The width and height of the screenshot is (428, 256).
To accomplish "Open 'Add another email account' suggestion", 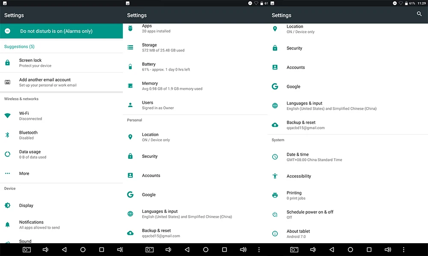I will (x=61, y=82).
